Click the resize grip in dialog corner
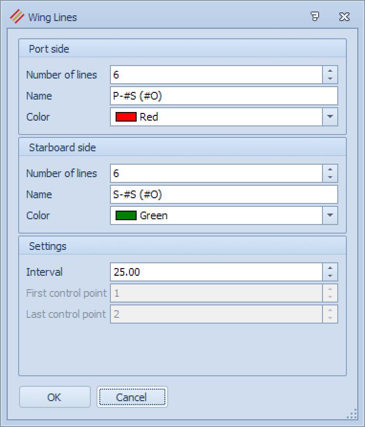The height and width of the screenshot is (427, 365). tap(353, 414)
